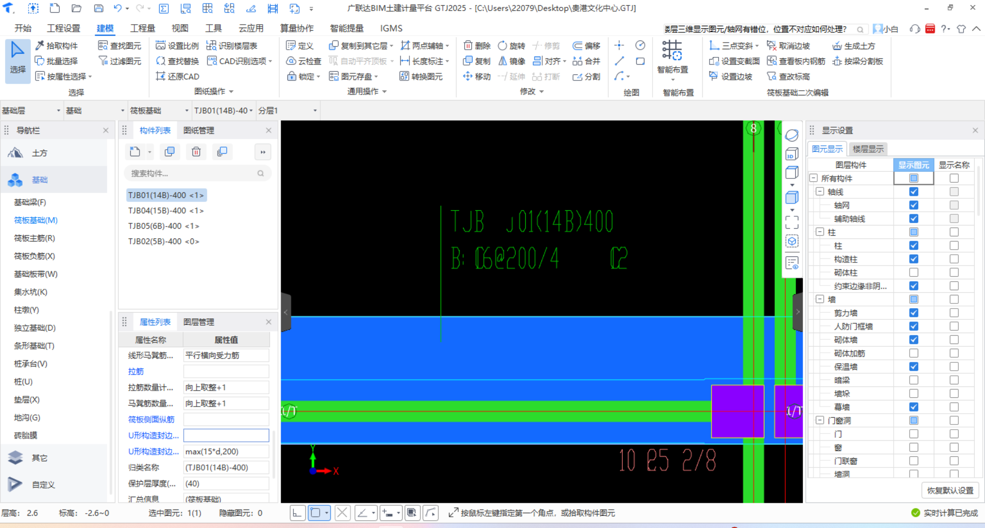Expand the 图纸操作 group arrow
The height and width of the screenshot is (528, 985).
click(x=231, y=92)
